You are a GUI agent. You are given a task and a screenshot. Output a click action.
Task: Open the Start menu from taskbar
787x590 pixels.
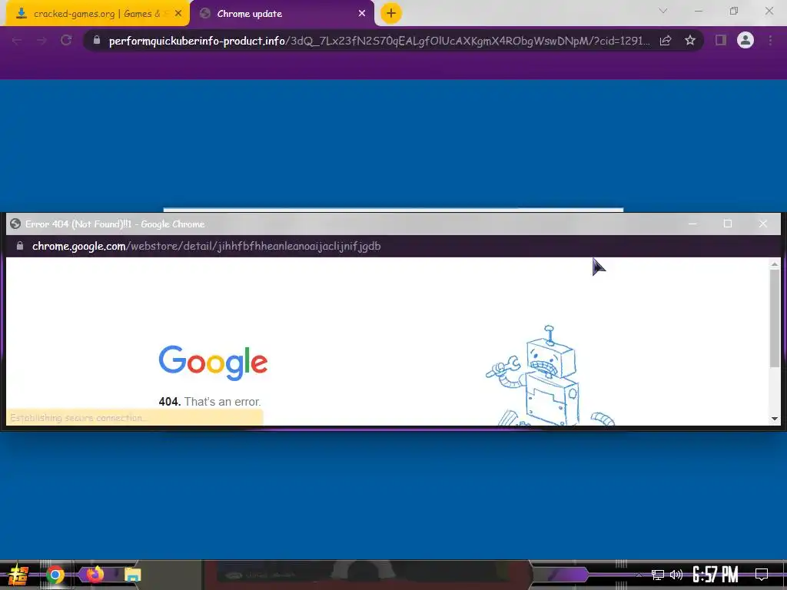click(18, 575)
